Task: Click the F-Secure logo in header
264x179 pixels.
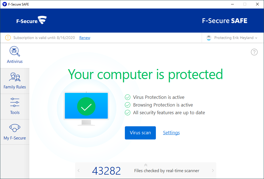Action: click(31, 21)
